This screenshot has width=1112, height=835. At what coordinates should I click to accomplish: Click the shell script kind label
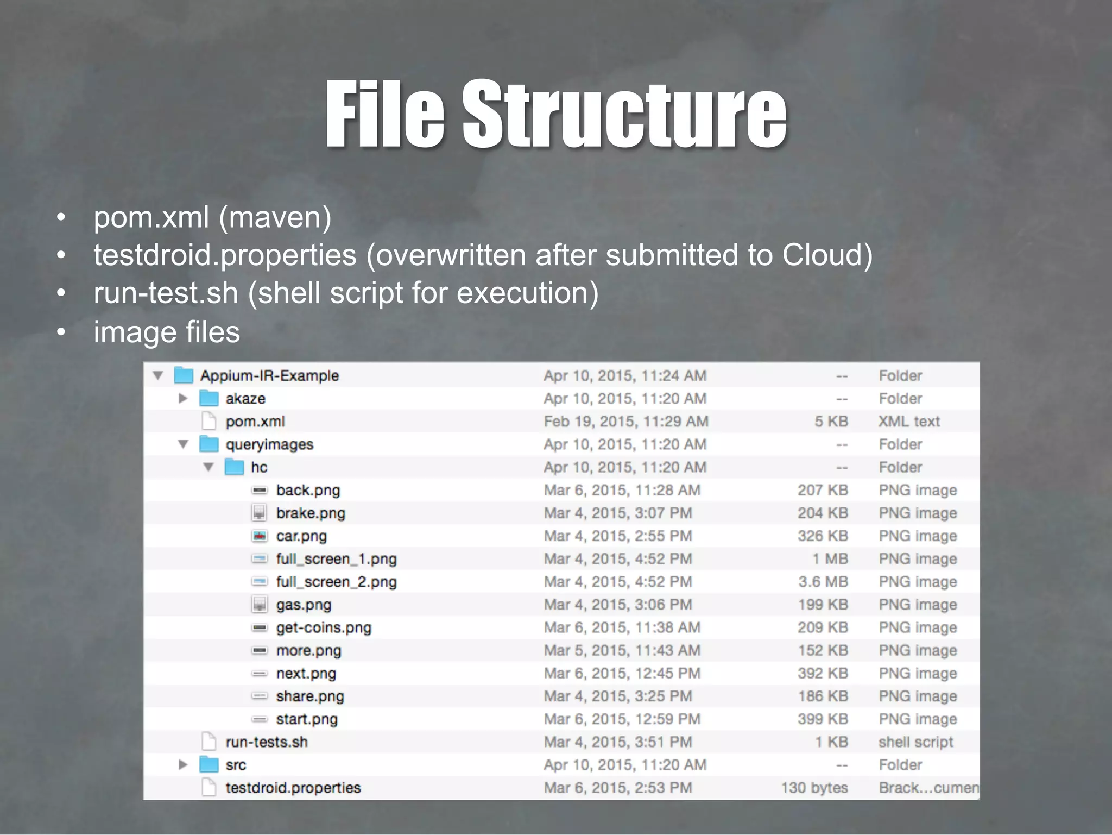[916, 742]
